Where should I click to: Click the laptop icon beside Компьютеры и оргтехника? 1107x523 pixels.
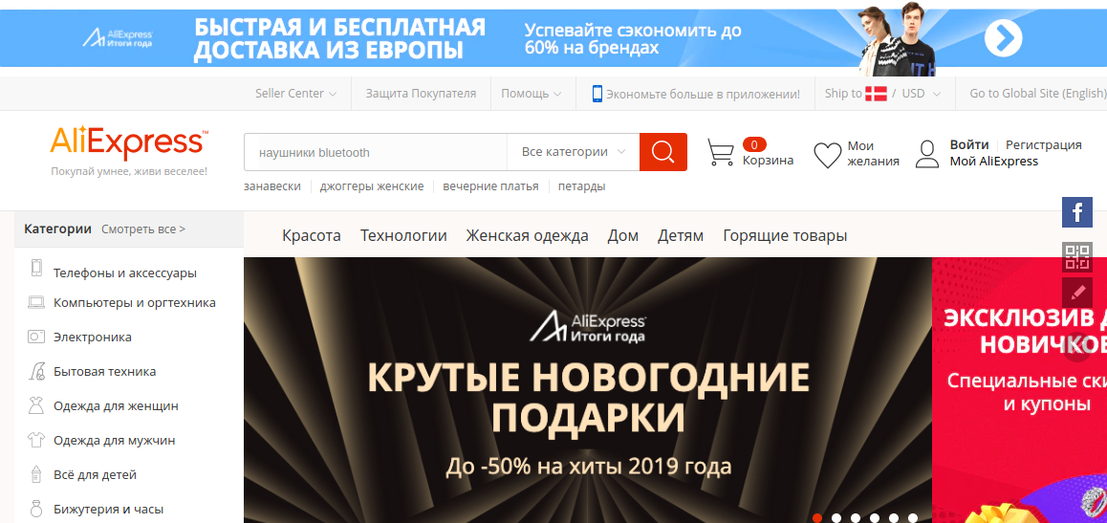pos(36,303)
